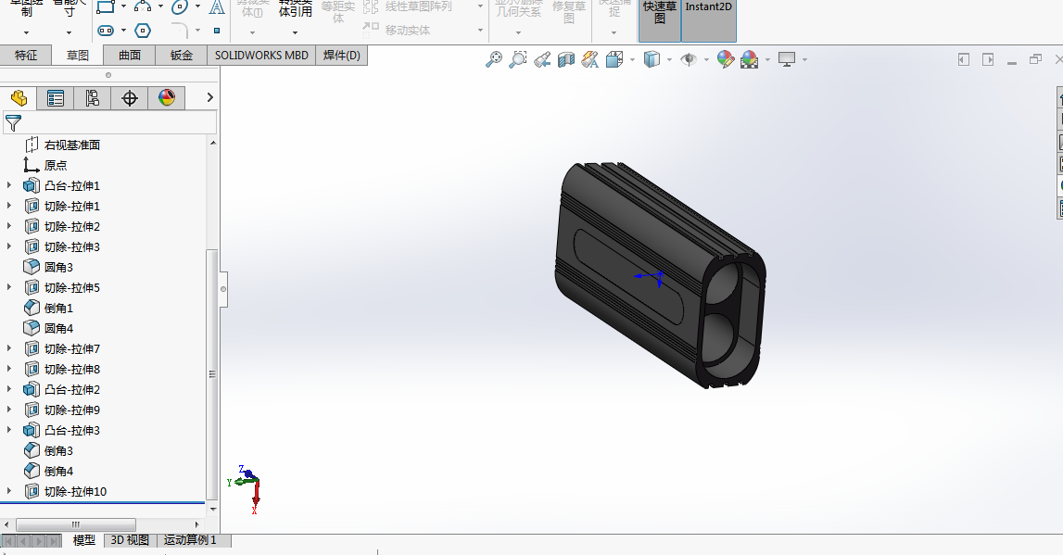Click the panel collapse handle
The image size is (1063, 555).
coord(223,289)
